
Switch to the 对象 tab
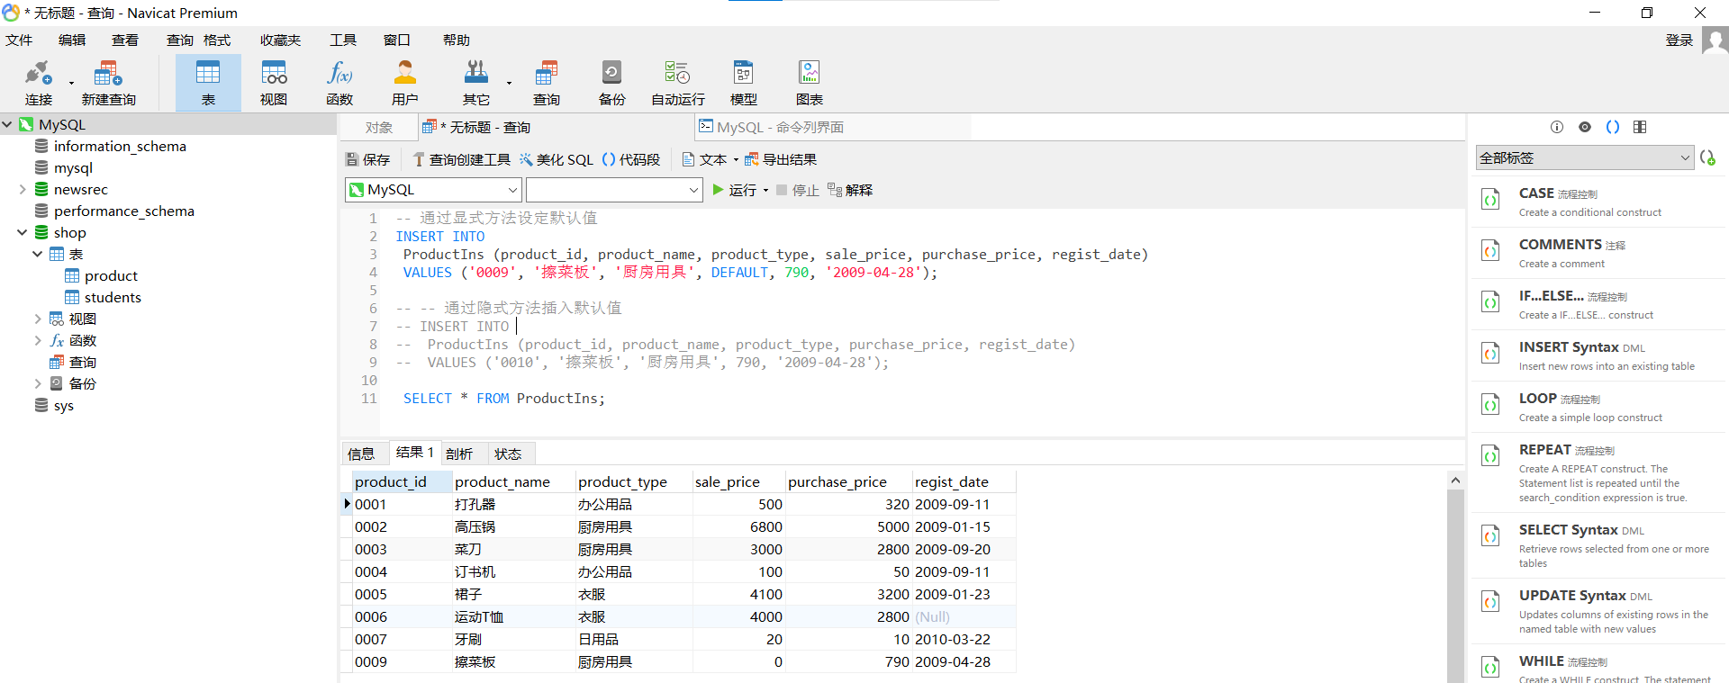point(379,128)
